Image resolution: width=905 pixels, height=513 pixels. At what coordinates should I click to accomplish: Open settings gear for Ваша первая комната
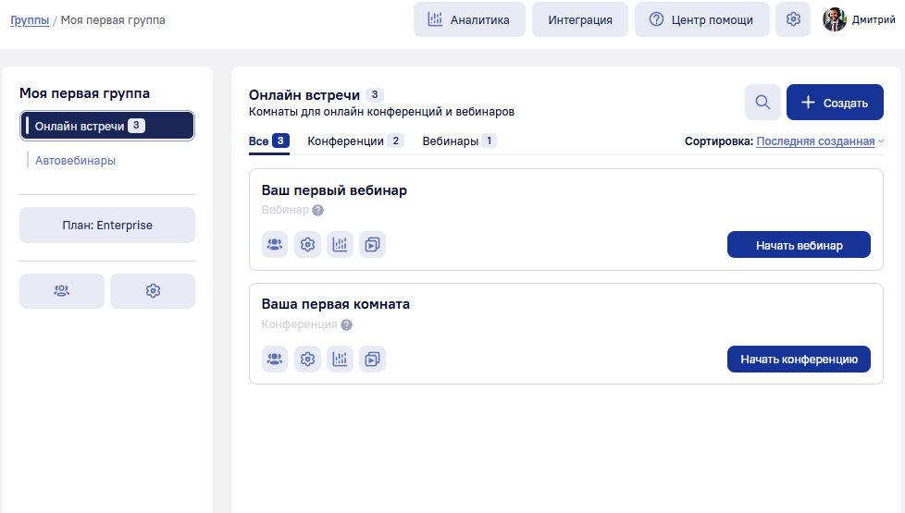pos(307,359)
